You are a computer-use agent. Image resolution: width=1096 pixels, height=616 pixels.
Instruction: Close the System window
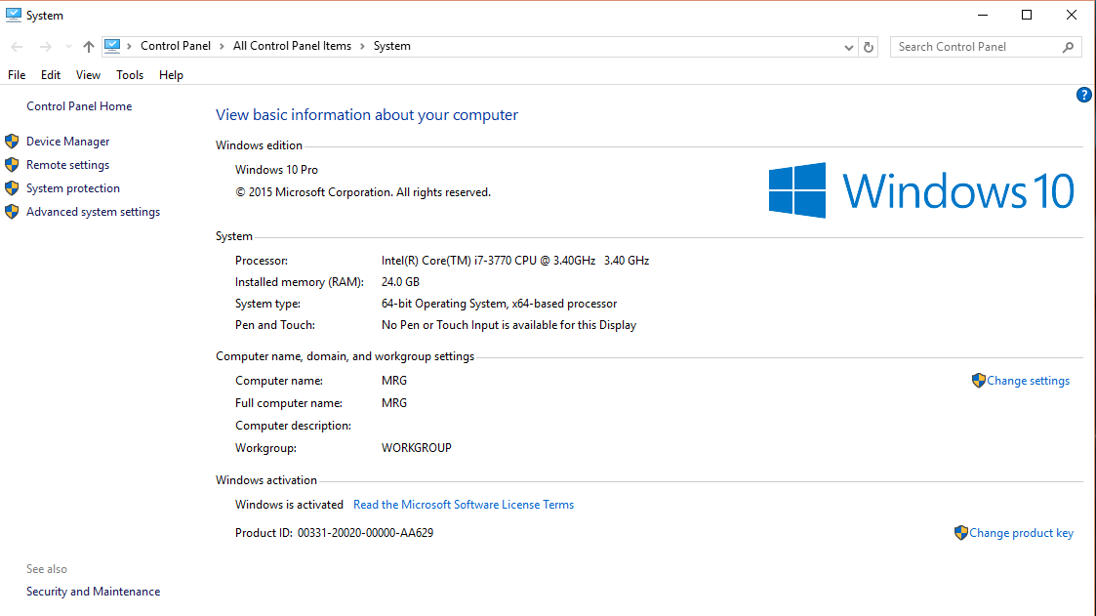pyautogui.click(x=1072, y=15)
